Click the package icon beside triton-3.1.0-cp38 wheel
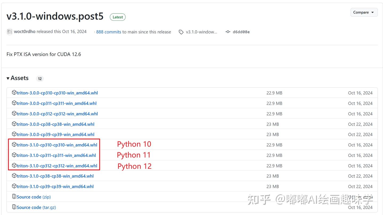The image size is (383, 215). pyautogui.click(x=14, y=176)
